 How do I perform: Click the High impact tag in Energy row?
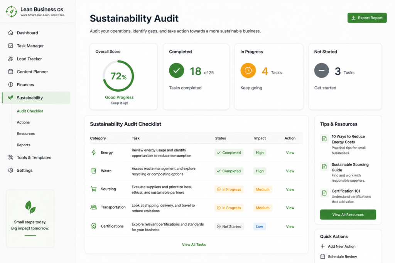pyautogui.click(x=260, y=152)
